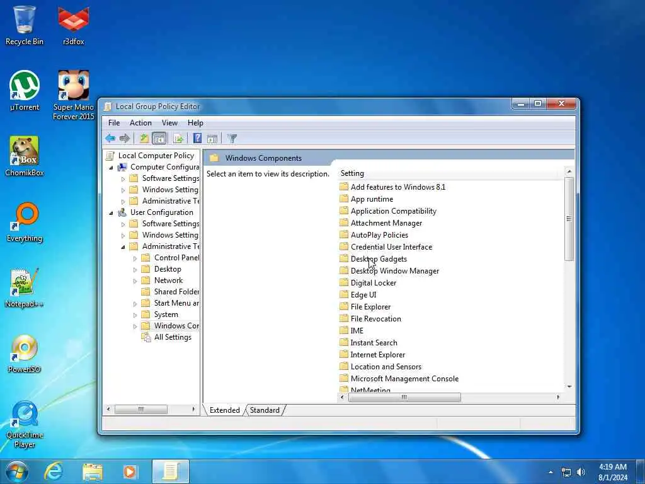Click the clock and date in the taskbar
This screenshot has height=484, width=645.
[x=613, y=472]
